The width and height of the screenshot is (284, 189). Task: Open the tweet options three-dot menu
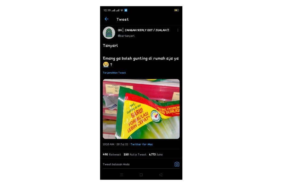pyautogui.click(x=178, y=30)
